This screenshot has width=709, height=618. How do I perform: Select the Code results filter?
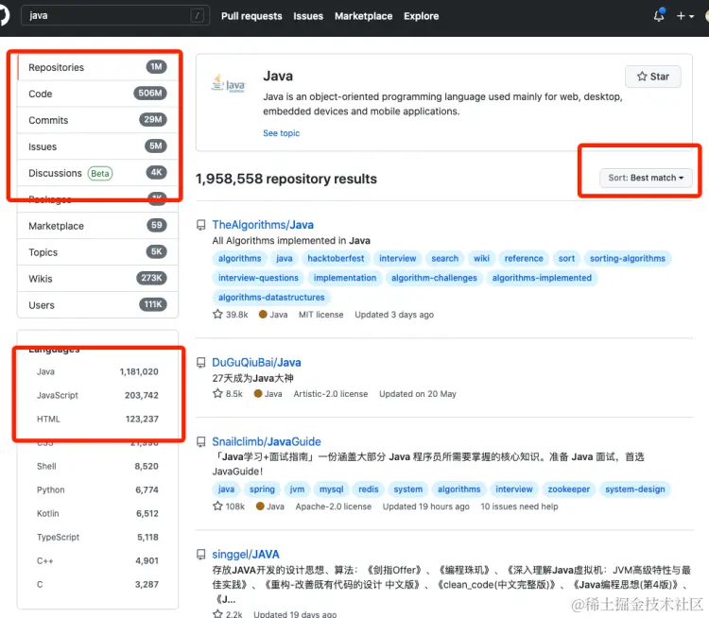click(x=97, y=94)
